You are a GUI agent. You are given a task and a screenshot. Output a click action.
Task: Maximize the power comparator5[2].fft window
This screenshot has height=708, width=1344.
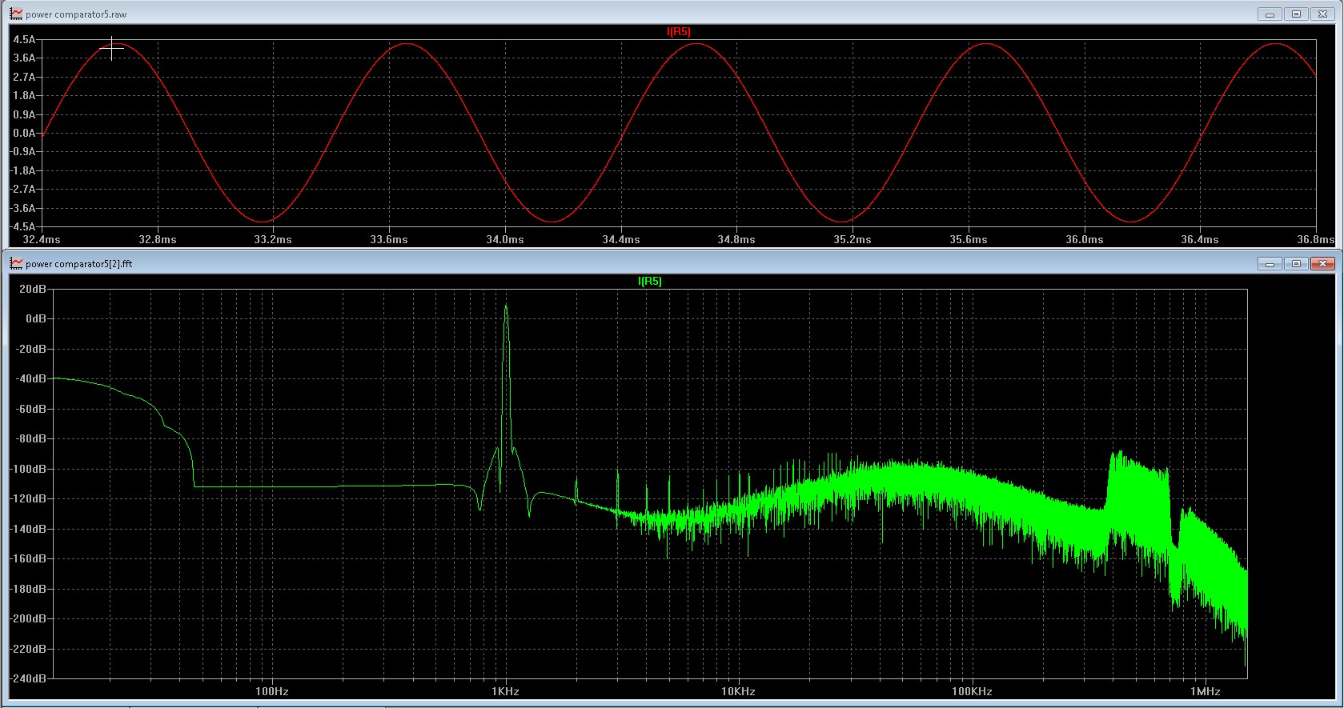(x=1296, y=264)
